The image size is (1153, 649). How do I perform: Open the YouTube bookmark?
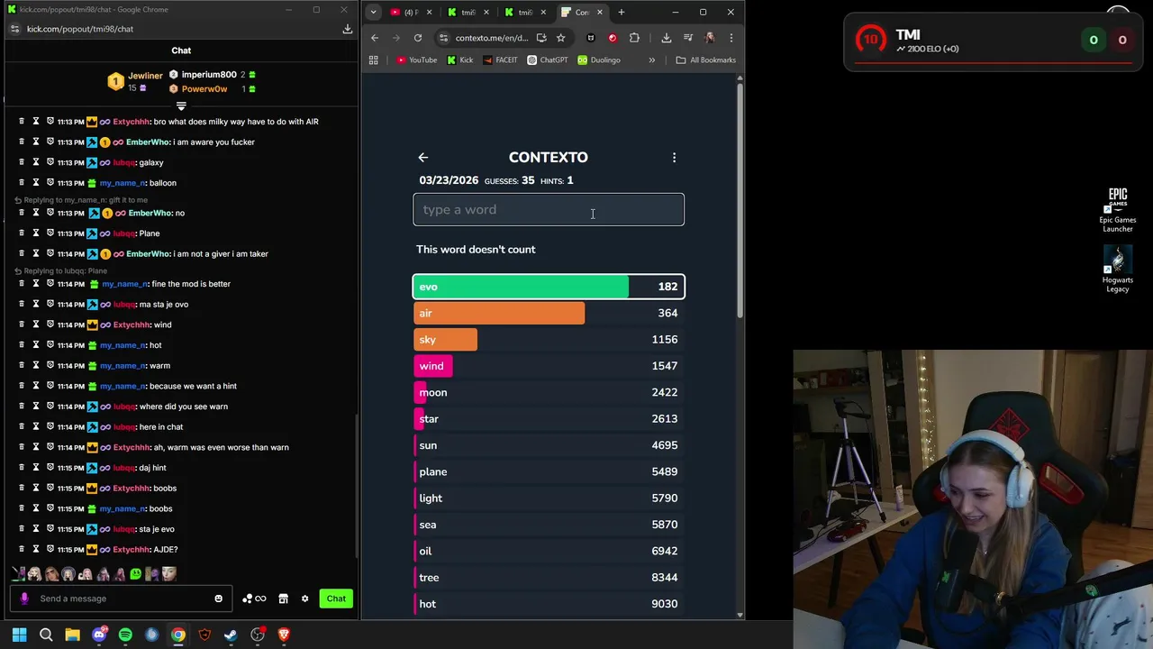click(417, 60)
